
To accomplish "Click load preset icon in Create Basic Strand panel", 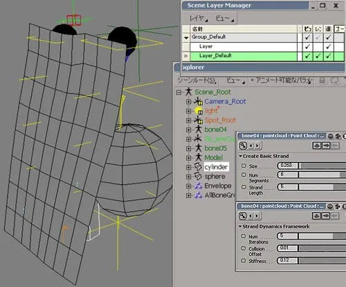I will [317, 146].
